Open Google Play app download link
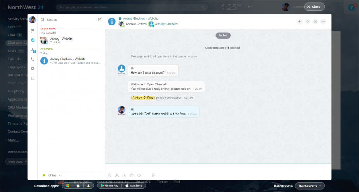This screenshot has width=359, height=192. [x=109, y=186]
